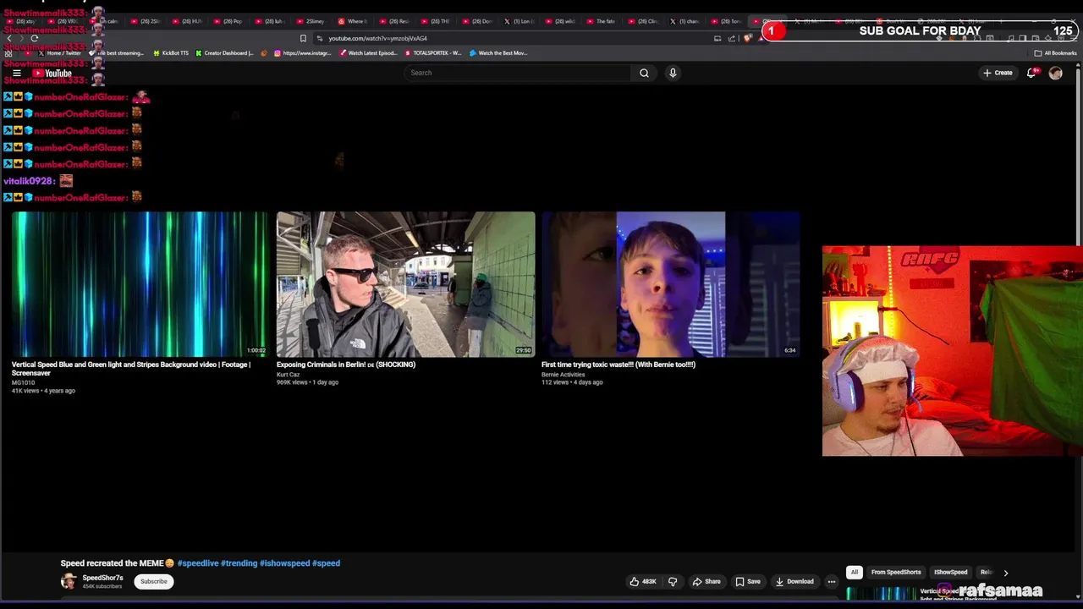The image size is (1083, 609).
Task: Click the #speedlive hashtag
Action: coord(198,563)
